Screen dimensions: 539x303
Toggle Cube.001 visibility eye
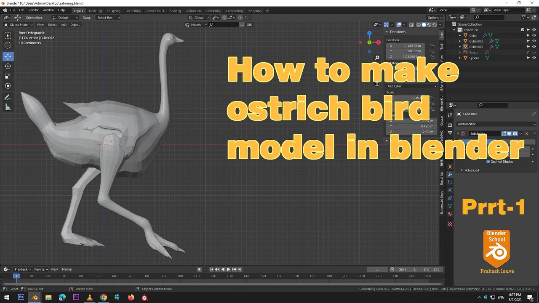click(x=534, y=41)
